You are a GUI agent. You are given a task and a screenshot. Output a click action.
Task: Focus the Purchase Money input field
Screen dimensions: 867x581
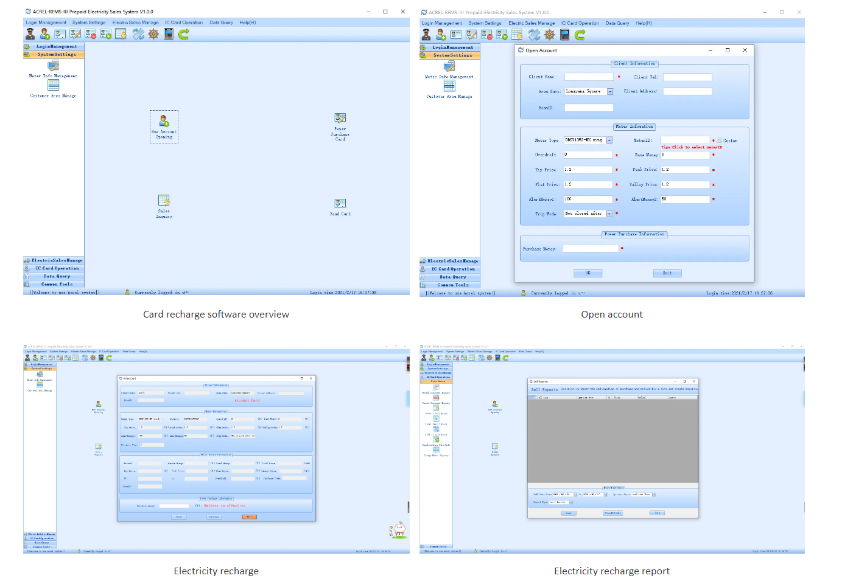(590, 248)
